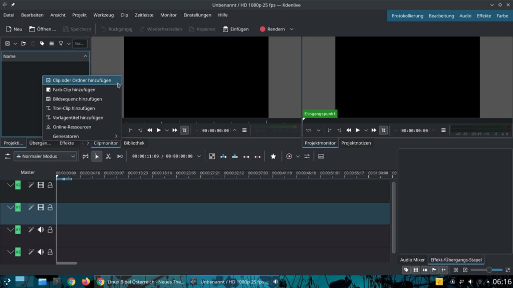Toggle V2 track video visibility
The height and width of the screenshot is (288, 513).
click(x=41, y=185)
